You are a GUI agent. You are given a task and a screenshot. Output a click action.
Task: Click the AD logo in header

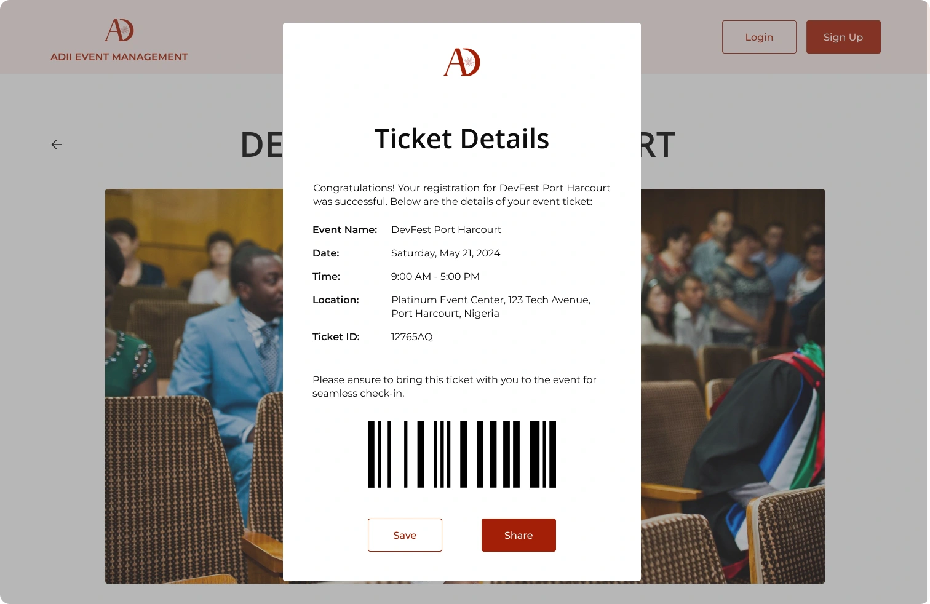(x=119, y=30)
